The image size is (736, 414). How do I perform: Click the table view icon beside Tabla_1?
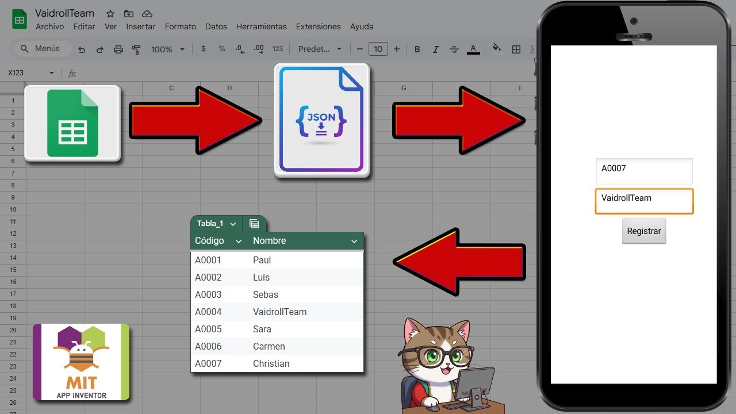click(254, 224)
